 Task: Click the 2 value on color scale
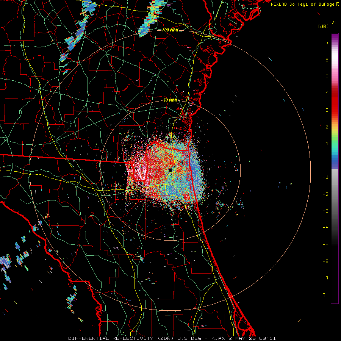pos(327,127)
